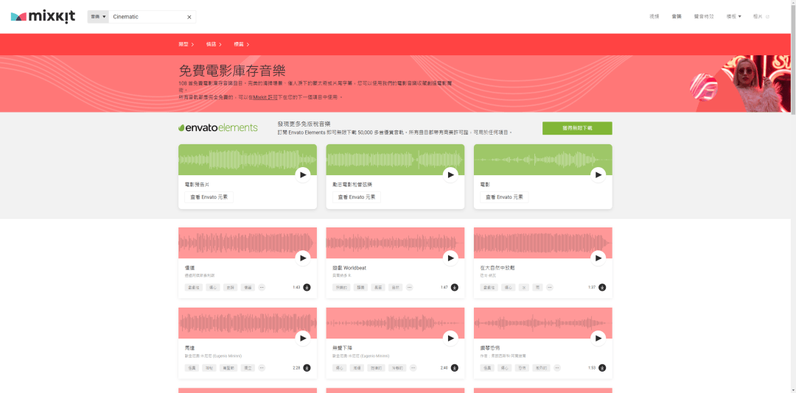796x393 pixels.
Task: Download the 遊戲 Worldbeat track
Action: tap(454, 288)
